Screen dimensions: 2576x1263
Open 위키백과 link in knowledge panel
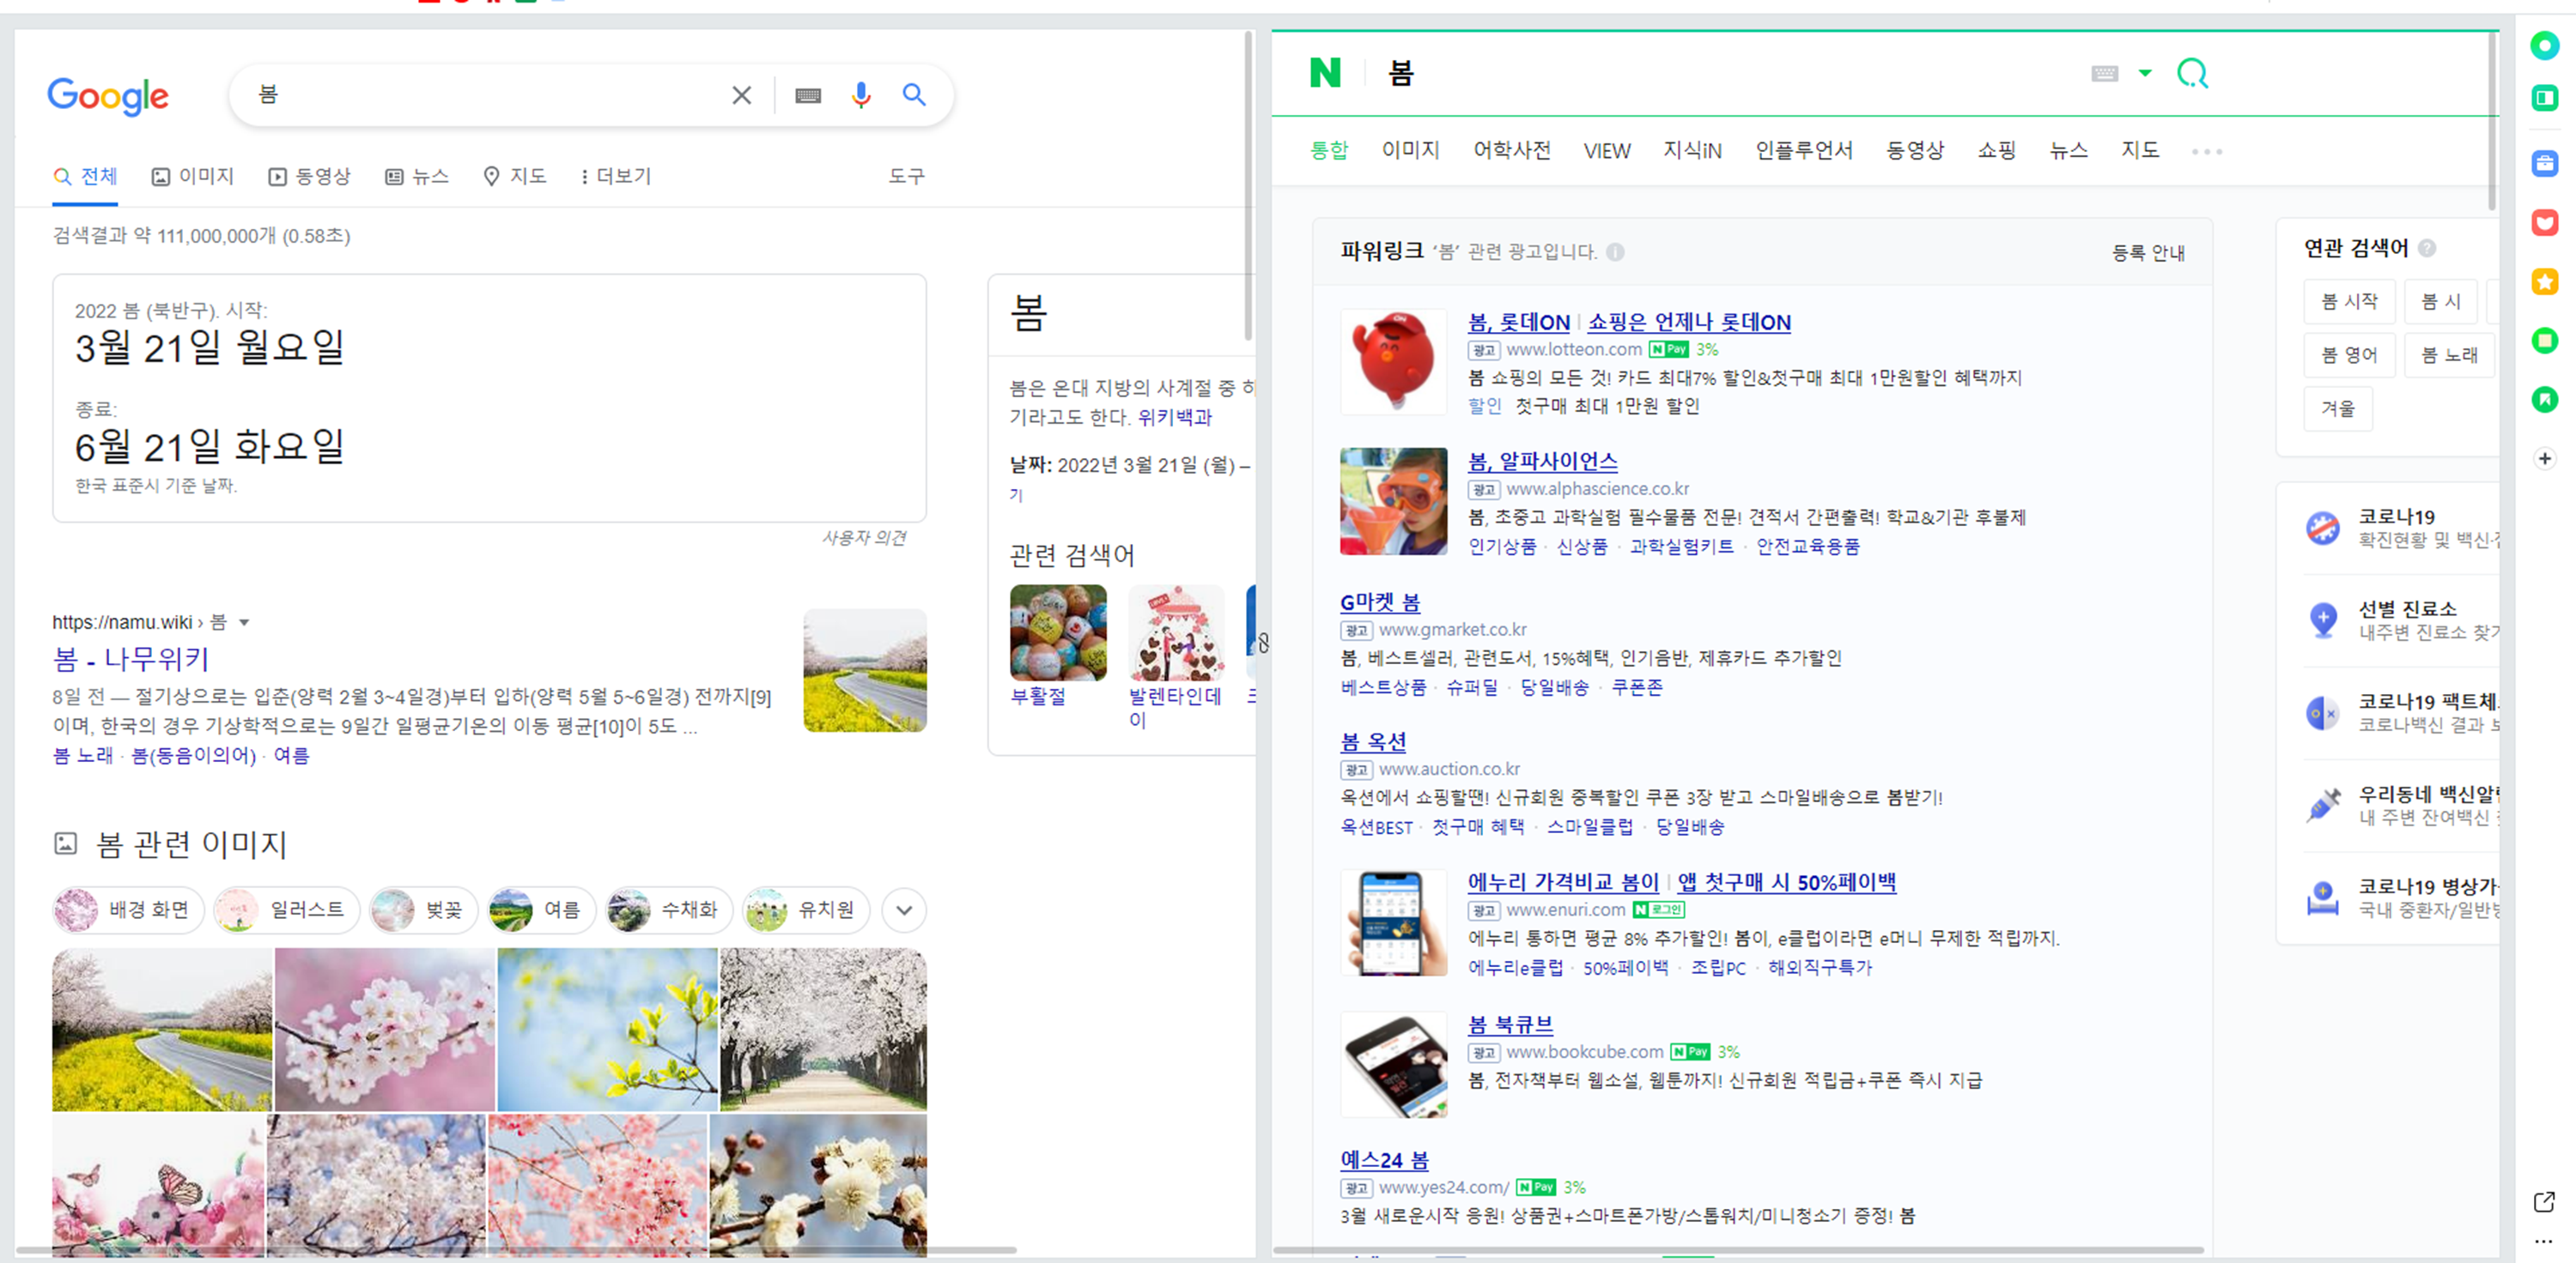pos(1174,418)
